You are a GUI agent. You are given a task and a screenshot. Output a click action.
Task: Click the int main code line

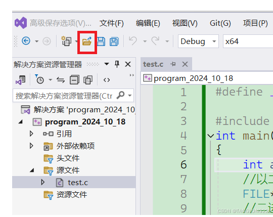[244, 136]
